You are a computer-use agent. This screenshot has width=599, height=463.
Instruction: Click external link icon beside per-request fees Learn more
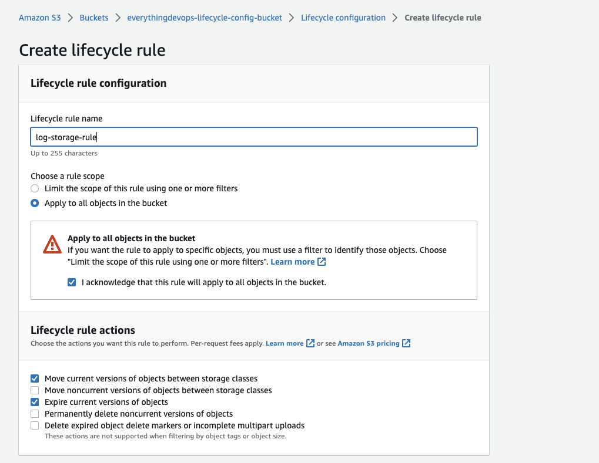pyautogui.click(x=310, y=343)
